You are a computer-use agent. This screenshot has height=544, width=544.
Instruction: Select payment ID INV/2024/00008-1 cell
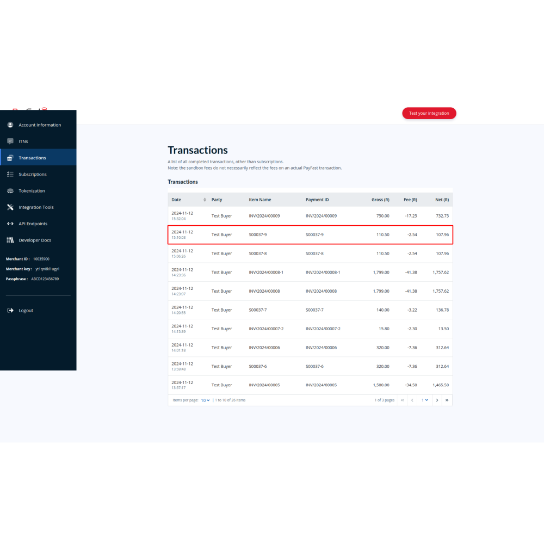point(323,273)
